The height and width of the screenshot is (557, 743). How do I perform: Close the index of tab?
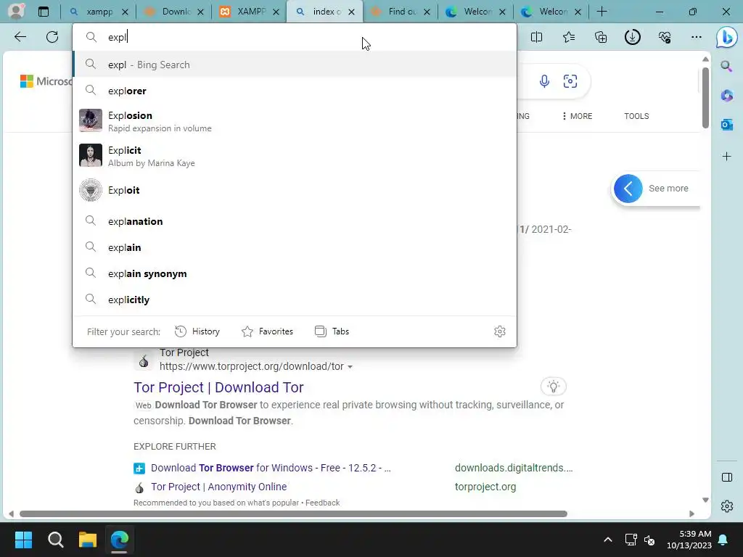352,12
